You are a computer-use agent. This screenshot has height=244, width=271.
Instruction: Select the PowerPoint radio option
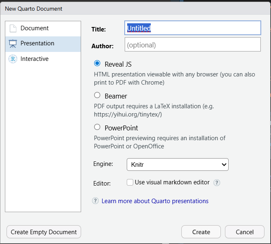point(97,127)
